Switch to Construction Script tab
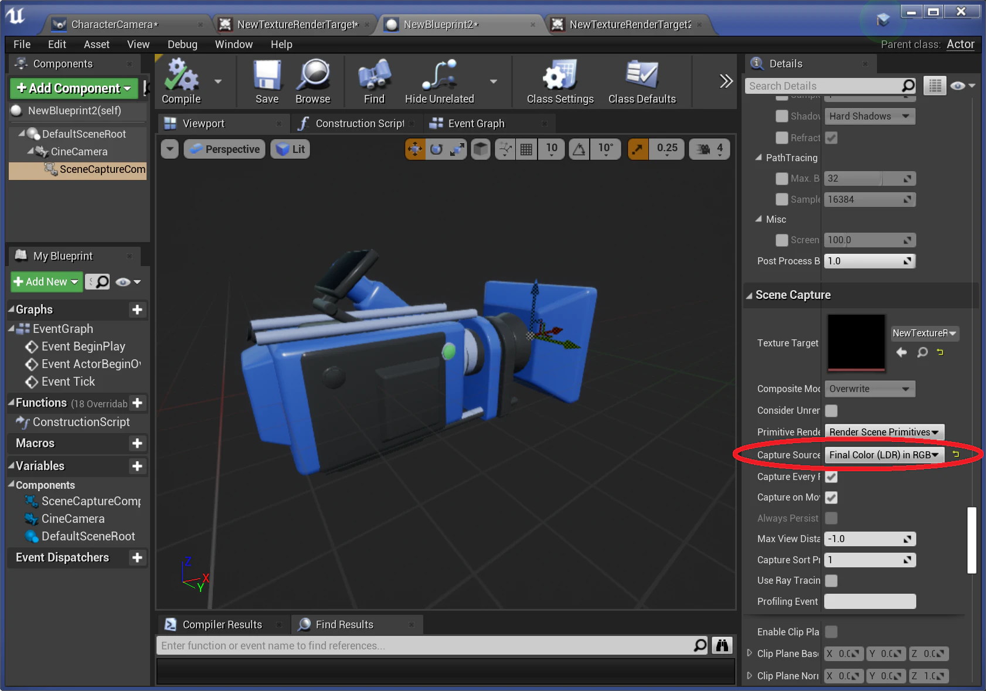 click(x=359, y=124)
